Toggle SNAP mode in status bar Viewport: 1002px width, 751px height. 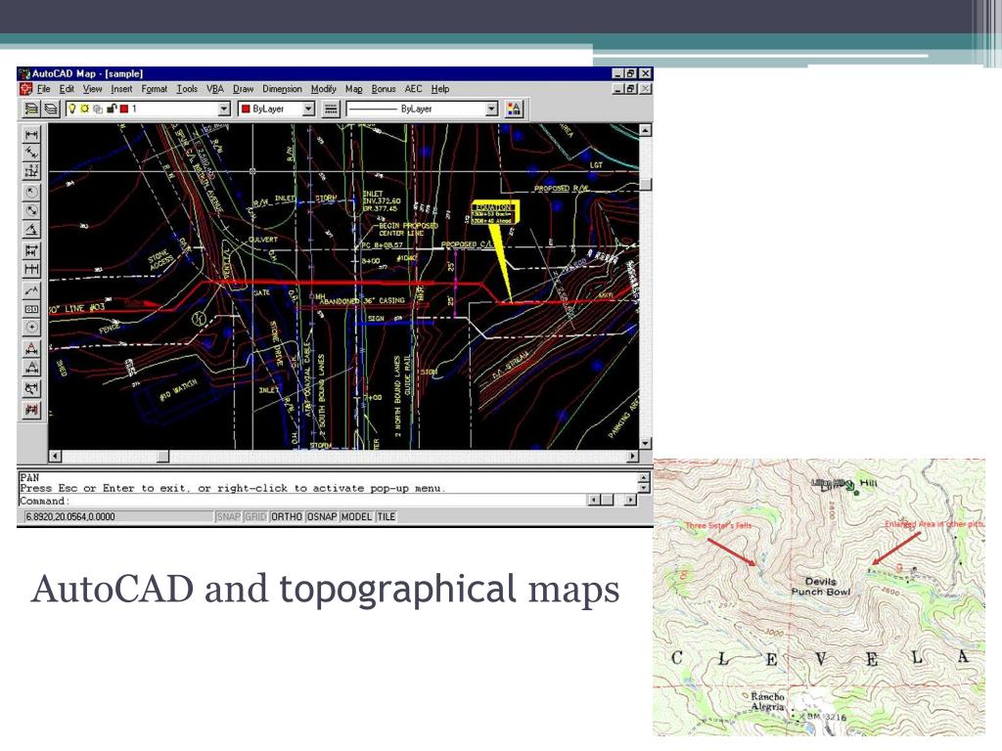tap(228, 516)
